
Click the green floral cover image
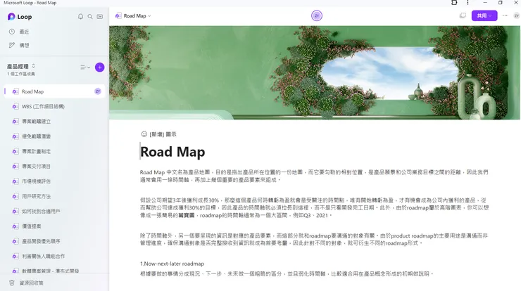tap(315, 72)
